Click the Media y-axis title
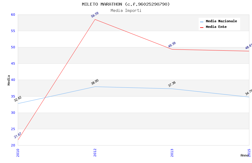252x163 pixels. click(x=9, y=80)
